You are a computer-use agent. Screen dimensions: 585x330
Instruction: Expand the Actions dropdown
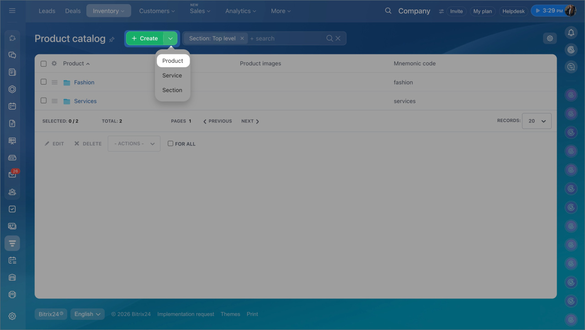[134, 144]
